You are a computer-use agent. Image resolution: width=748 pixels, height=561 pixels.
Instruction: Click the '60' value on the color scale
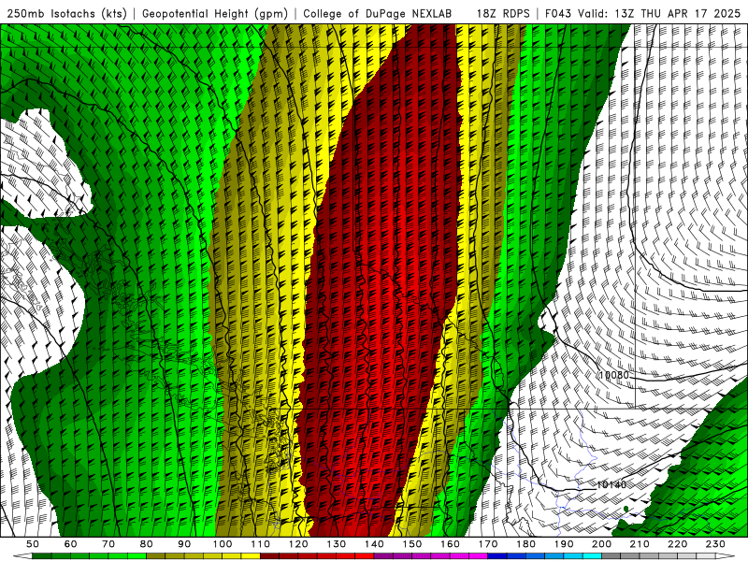point(71,544)
